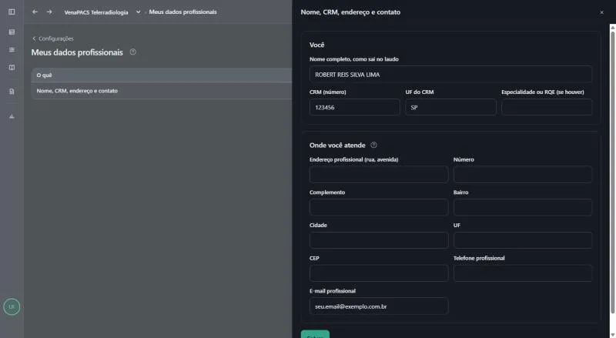This screenshot has height=338, width=616.
Task: Focus the Número field
Action: 523,175
